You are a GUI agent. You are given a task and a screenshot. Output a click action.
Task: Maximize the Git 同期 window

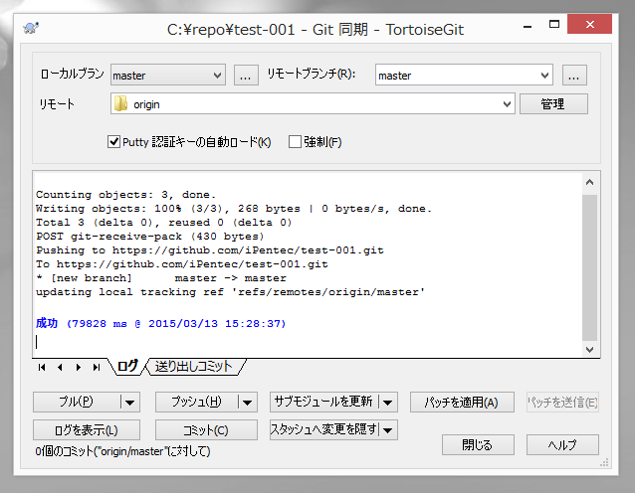coord(554,24)
